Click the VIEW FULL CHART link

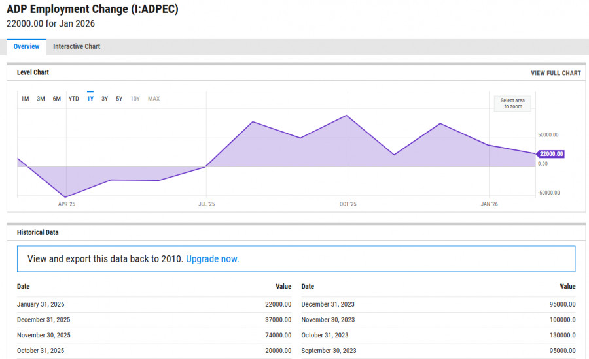click(x=555, y=73)
